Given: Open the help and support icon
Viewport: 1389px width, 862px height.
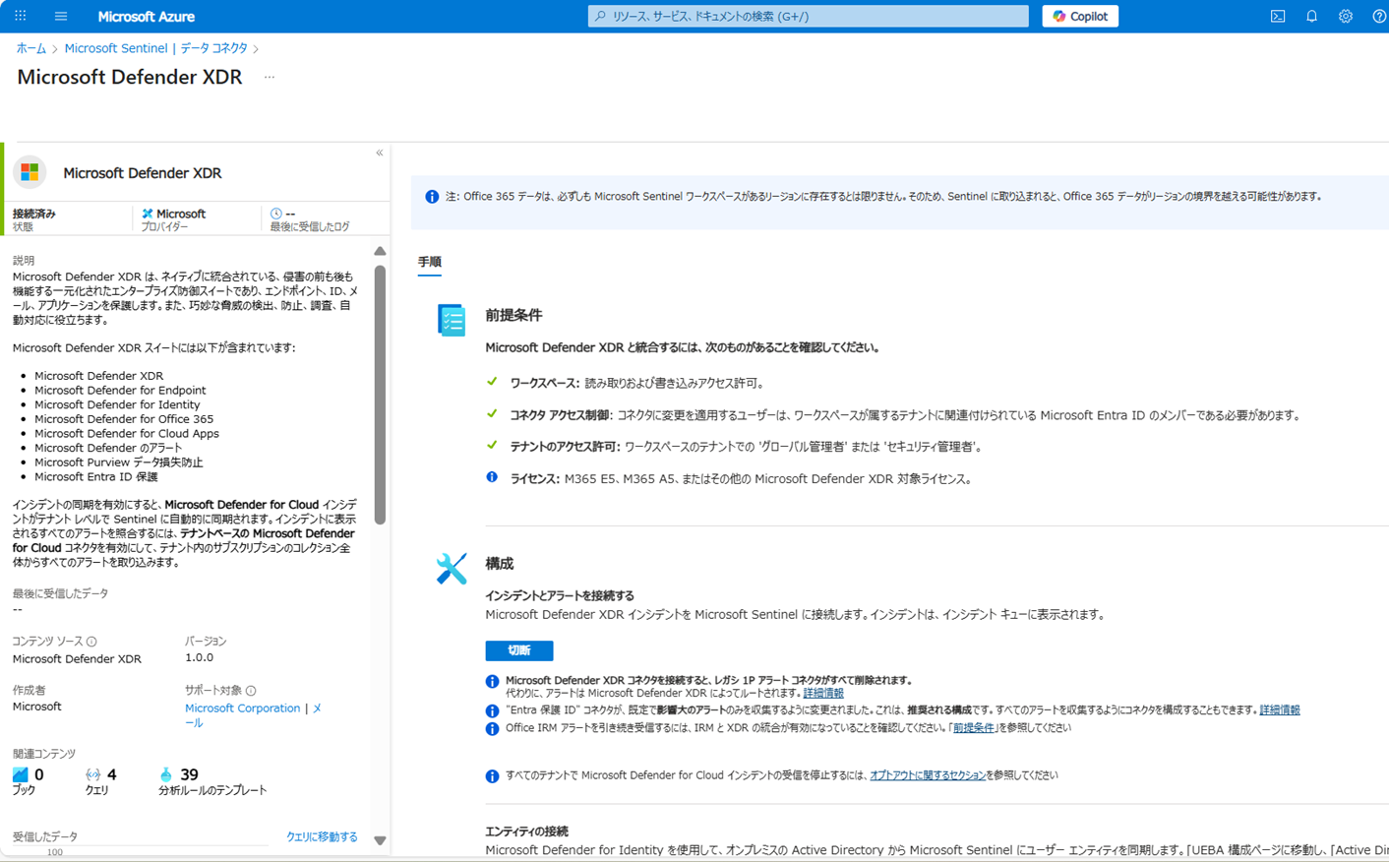Looking at the screenshot, I should pos(1379,16).
